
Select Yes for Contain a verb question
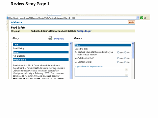pyautogui.click(x=118, y=62)
